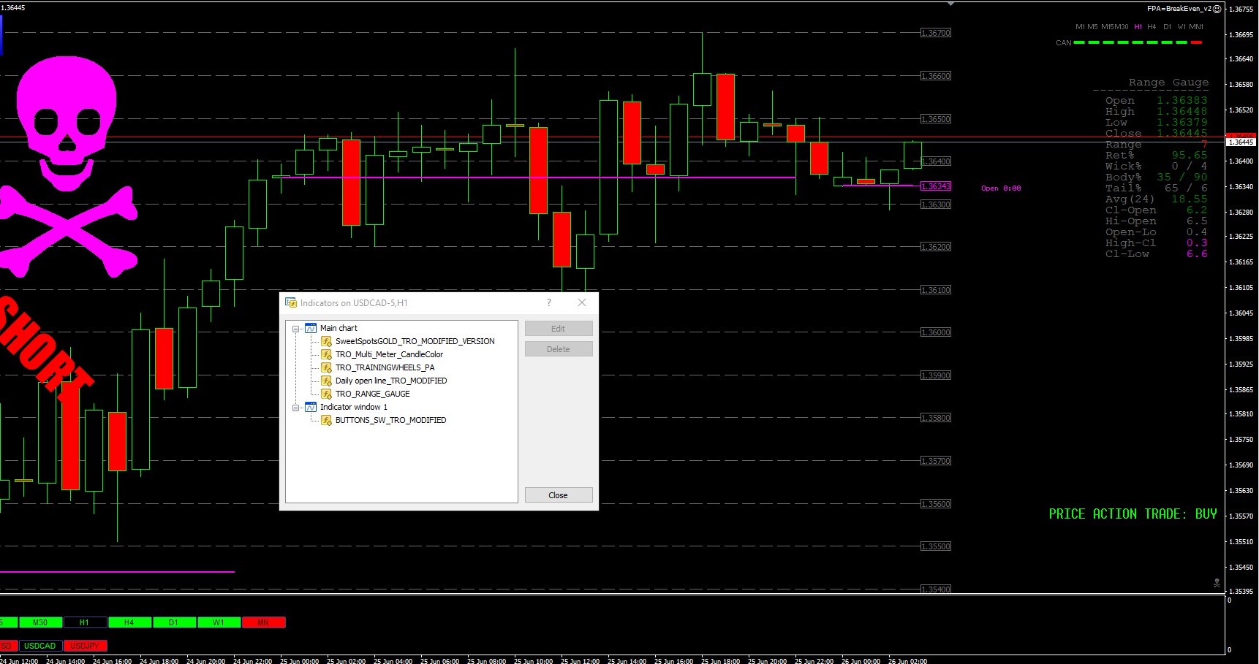Click the help question mark in dialog

click(549, 302)
